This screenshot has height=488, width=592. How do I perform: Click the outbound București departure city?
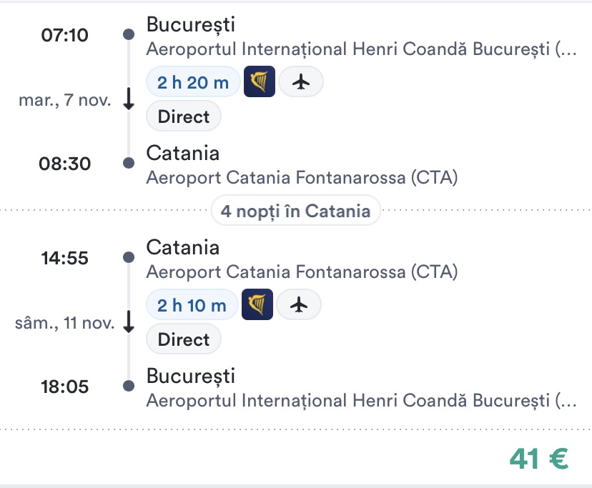190,24
